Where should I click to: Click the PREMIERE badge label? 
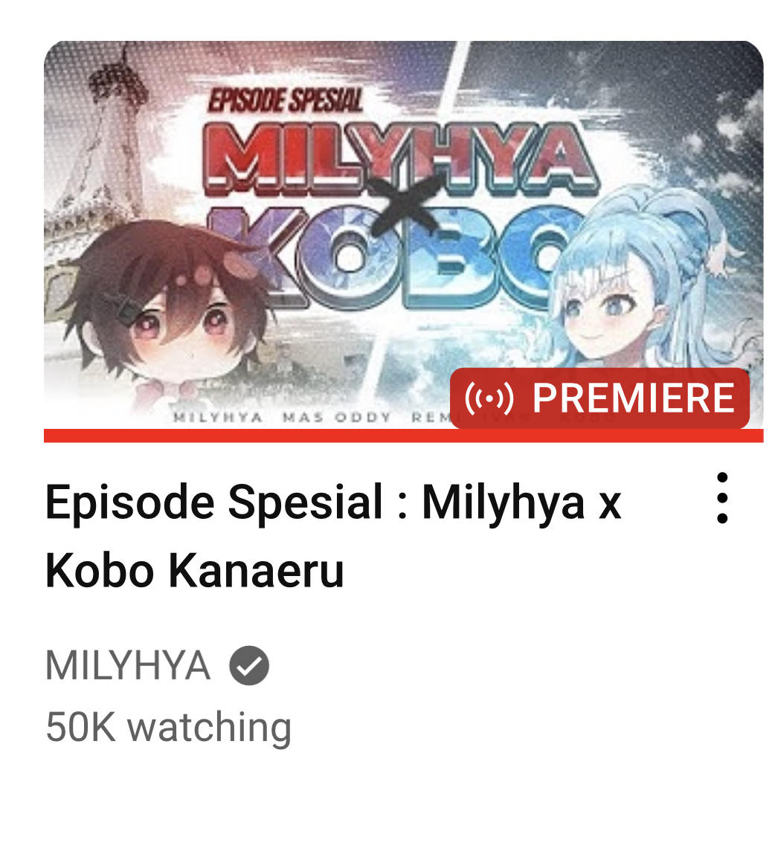click(633, 398)
